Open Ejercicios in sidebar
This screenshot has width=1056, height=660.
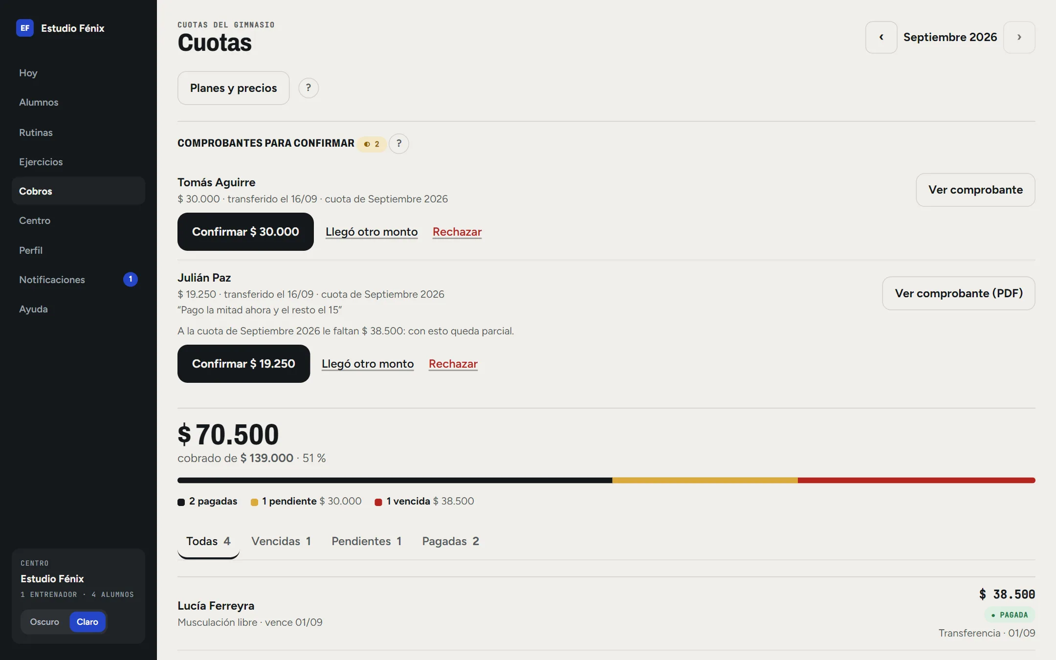pyautogui.click(x=78, y=162)
